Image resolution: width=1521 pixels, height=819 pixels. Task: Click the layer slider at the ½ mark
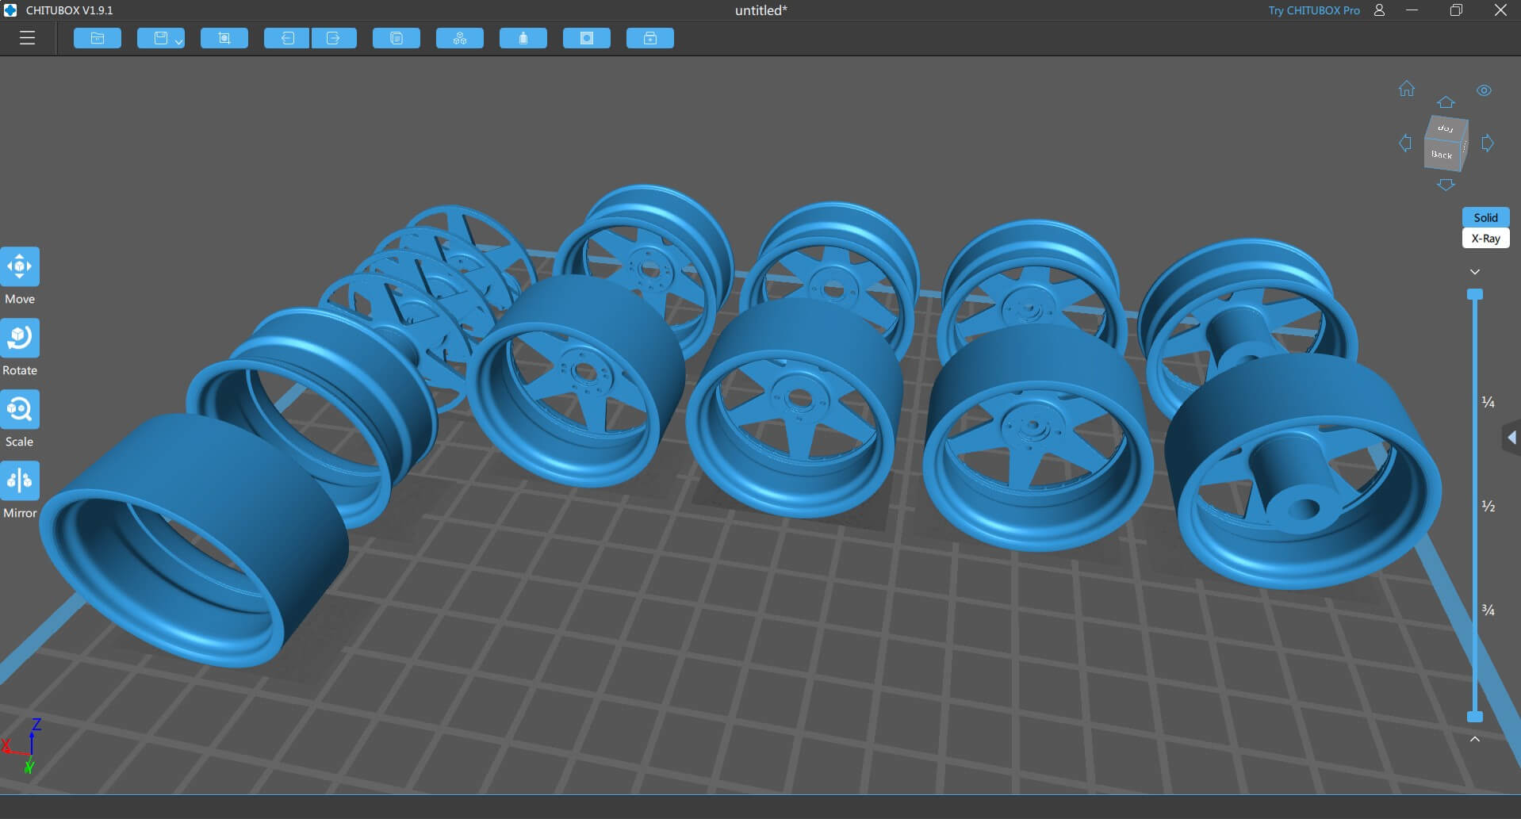coord(1475,506)
